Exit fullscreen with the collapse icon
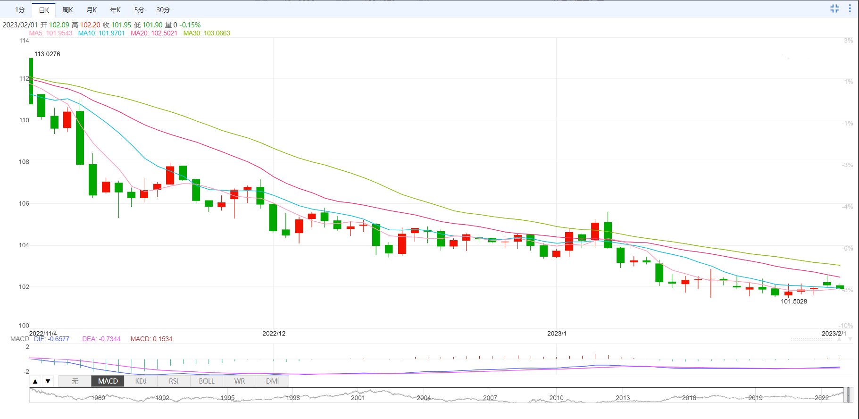Screen dimensions: 859x419 click(834, 8)
